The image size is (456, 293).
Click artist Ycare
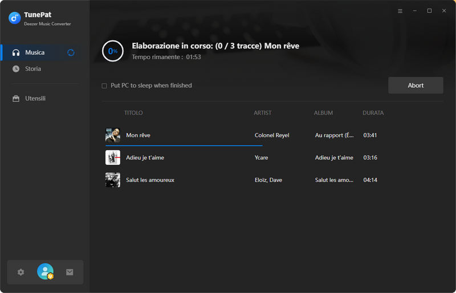(262, 158)
